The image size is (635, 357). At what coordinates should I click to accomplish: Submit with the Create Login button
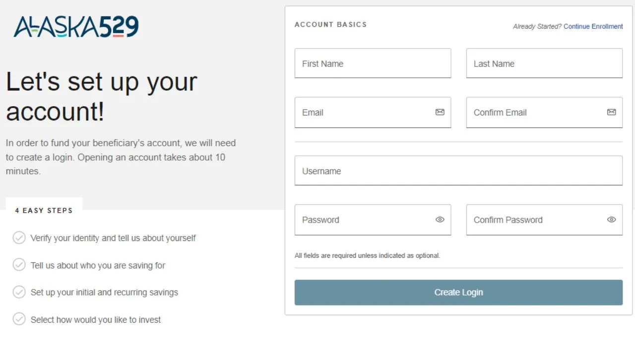click(458, 293)
